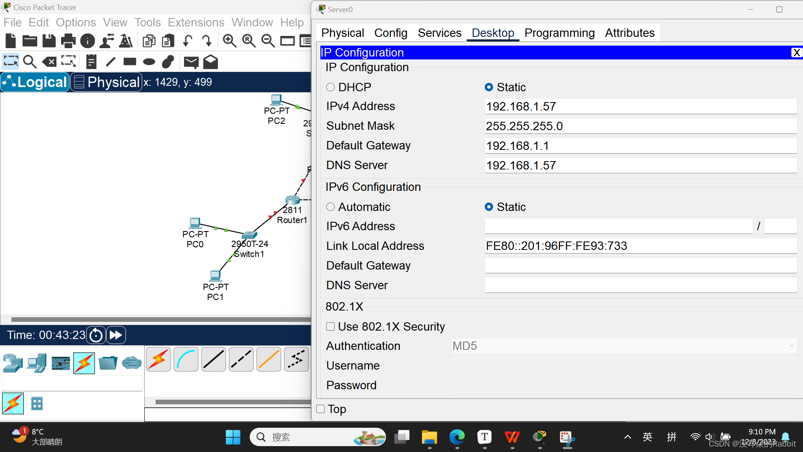Add a Complex PDU open envelope
Screen dimensions: 803x452
click(210, 62)
